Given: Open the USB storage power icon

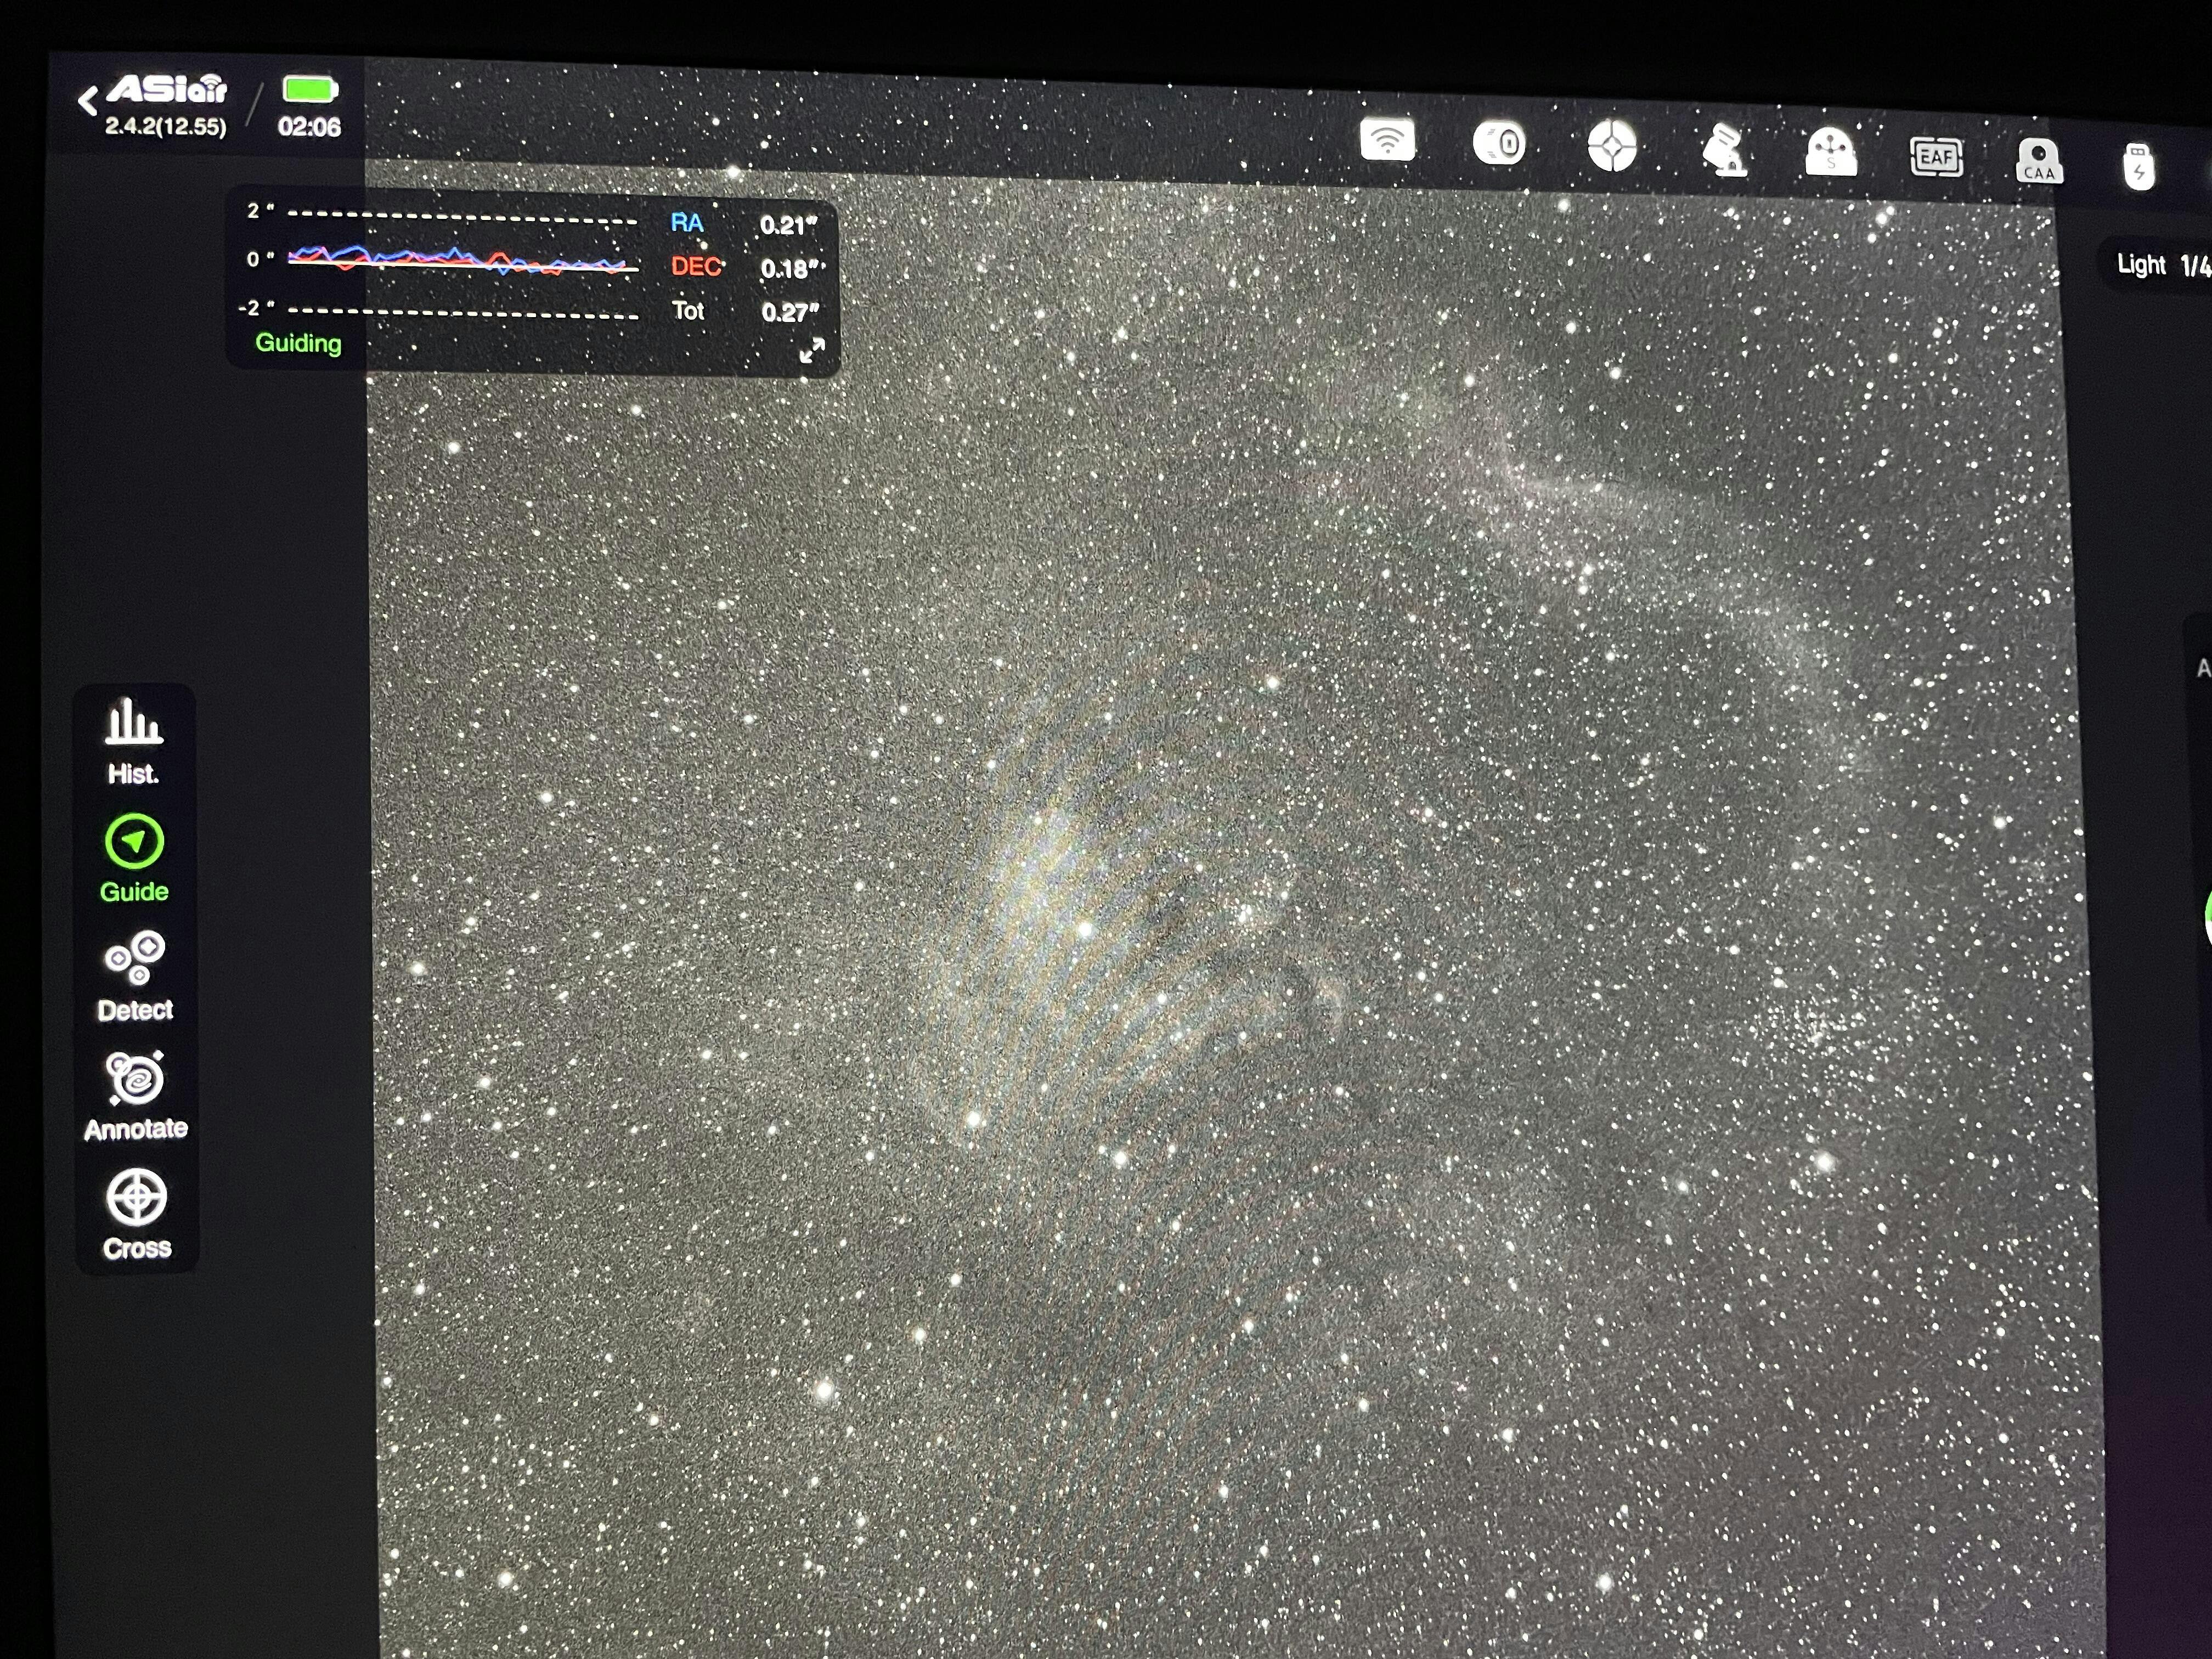Looking at the screenshot, I should [2138, 166].
